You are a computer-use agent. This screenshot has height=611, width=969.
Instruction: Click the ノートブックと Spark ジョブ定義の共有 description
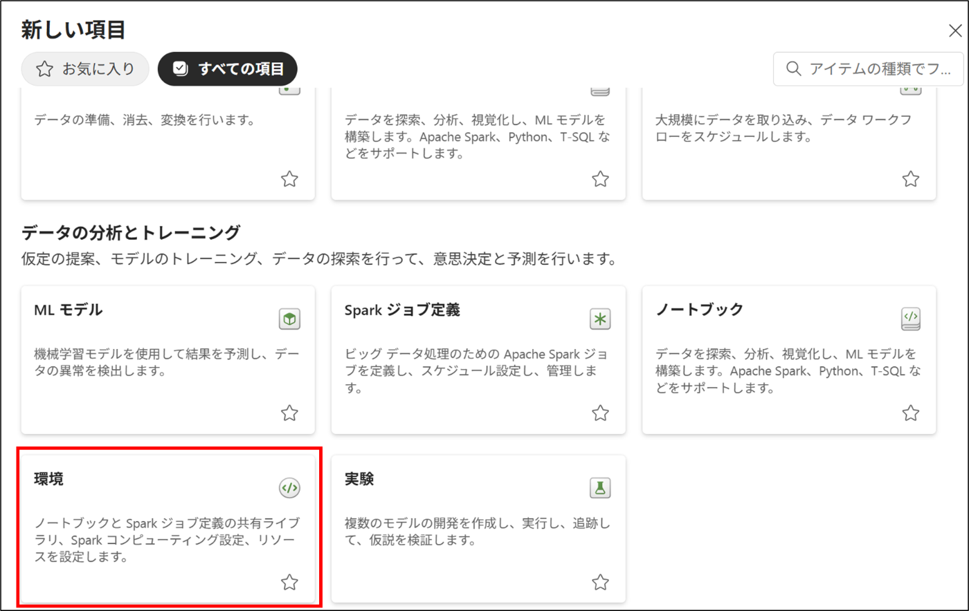(167, 540)
